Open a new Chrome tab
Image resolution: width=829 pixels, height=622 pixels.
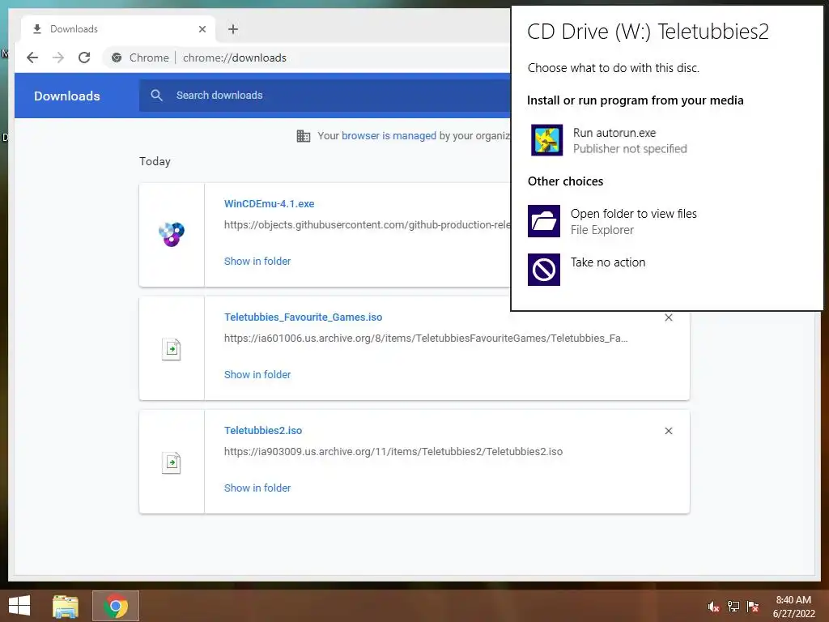coord(233,29)
